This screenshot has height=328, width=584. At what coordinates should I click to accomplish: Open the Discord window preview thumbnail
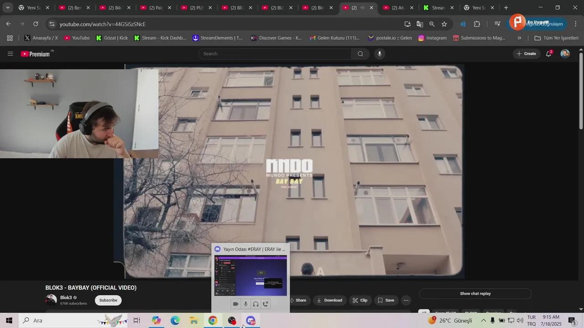[x=250, y=276]
